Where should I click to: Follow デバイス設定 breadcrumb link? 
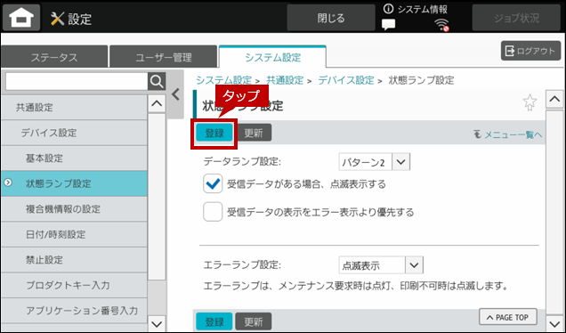tap(346, 80)
